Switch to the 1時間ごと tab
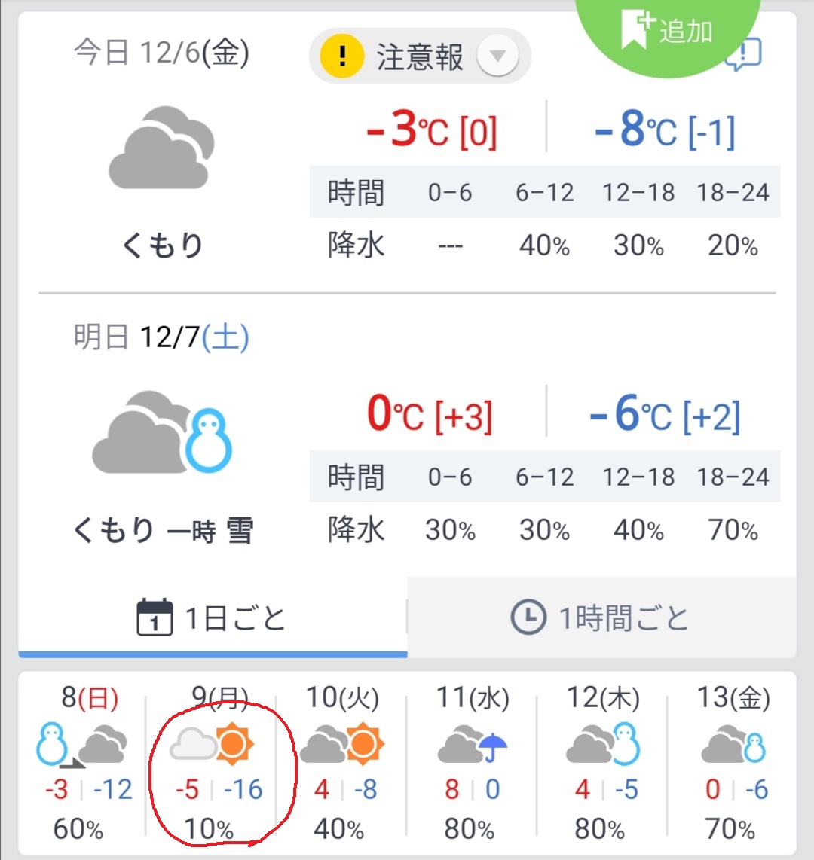This screenshot has height=860, width=814. click(x=601, y=618)
